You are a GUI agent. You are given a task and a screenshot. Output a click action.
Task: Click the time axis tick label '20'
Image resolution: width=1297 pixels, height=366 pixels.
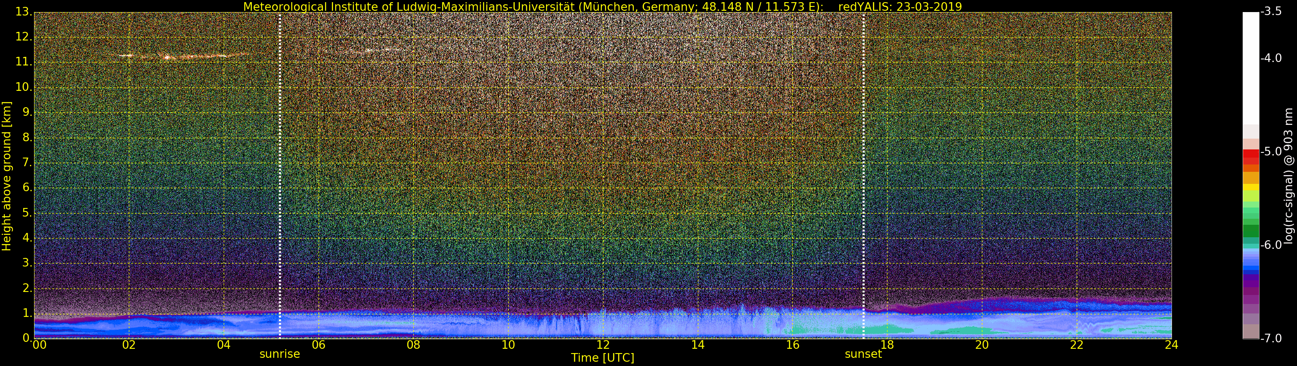click(x=982, y=345)
